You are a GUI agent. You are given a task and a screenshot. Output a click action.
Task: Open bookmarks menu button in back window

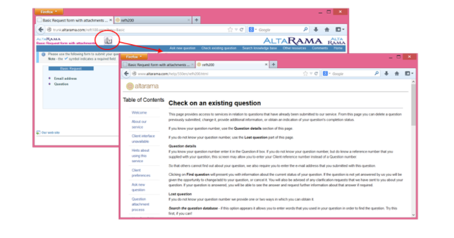(x=340, y=30)
